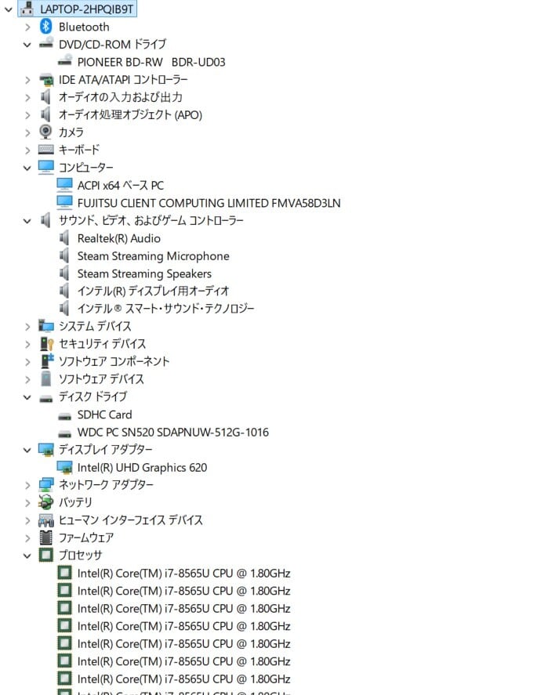Click the processor category chip icon
The height and width of the screenshot is (695, 537).
pos(46,555)
